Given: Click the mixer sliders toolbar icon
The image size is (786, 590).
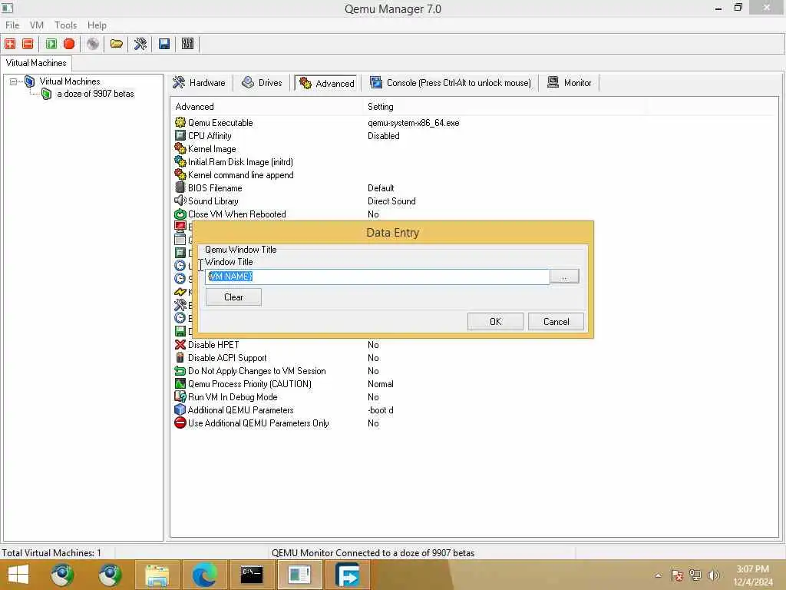Looking at the screenshot, I should point(187,44).
